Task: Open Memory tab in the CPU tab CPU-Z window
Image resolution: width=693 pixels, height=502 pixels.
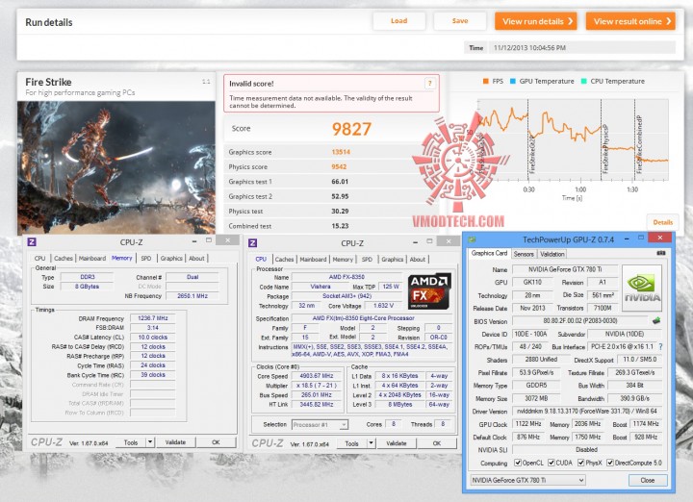Action: (x=343, y=259)
